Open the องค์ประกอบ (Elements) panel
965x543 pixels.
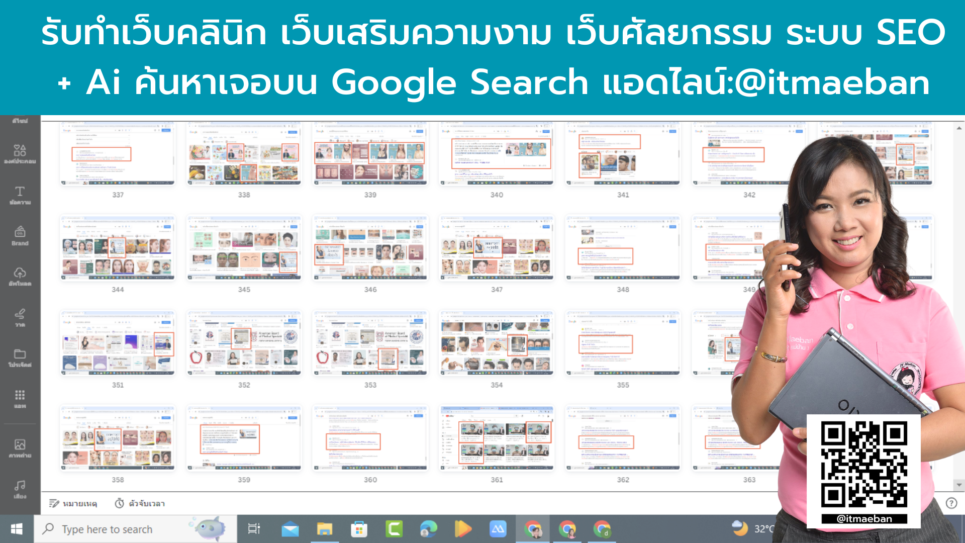point(20,153)
